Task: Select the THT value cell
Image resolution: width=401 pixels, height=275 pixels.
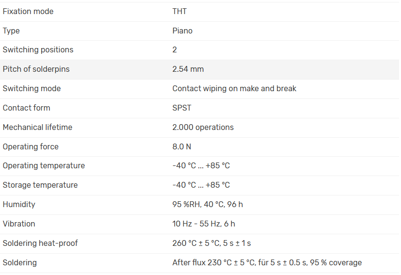Action: tap(179, 11)
